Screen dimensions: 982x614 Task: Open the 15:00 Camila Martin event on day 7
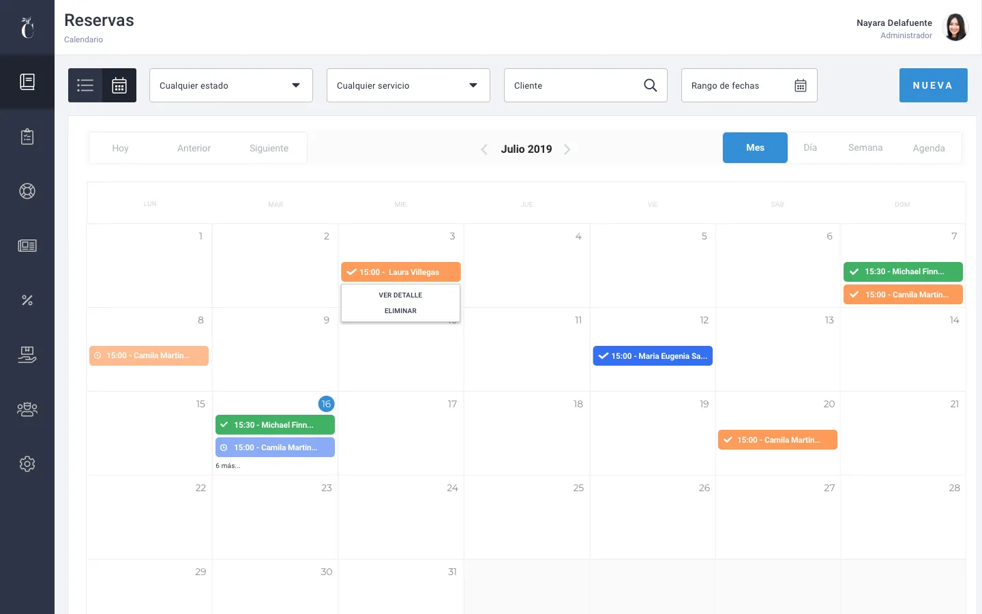coord(903,295)
